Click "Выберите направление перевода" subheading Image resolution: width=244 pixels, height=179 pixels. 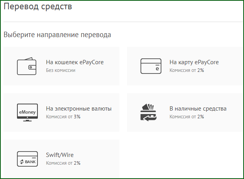[57, 34]
